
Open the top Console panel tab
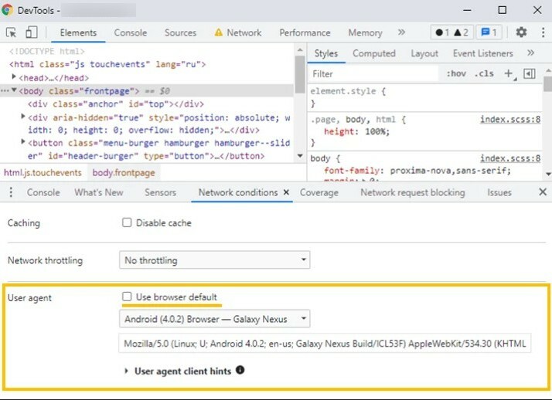(130, 32)
